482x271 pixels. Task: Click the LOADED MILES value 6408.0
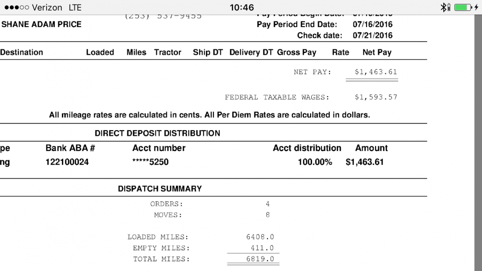click(x=260, y=237)
